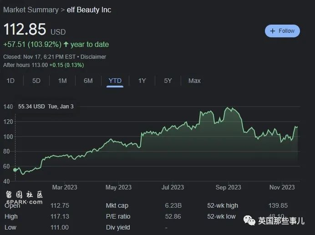
Task: Click the green data point on Jan 3
Action: (15, 170)
